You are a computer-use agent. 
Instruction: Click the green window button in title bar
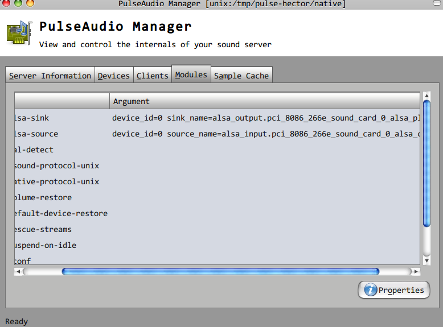18,3
